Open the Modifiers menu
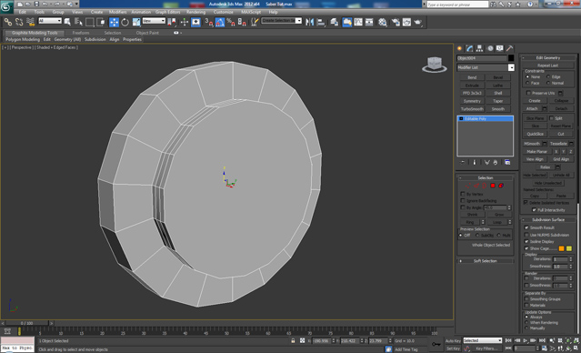581x353 pixels. point(118,12)
